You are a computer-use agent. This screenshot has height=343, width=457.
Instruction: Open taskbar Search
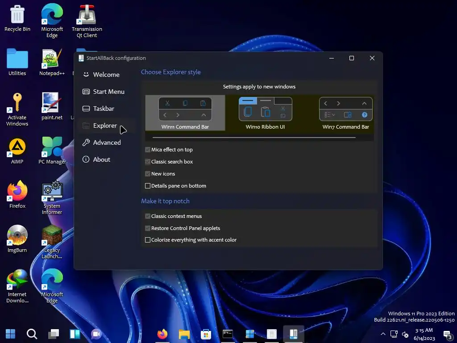[32, 334]
